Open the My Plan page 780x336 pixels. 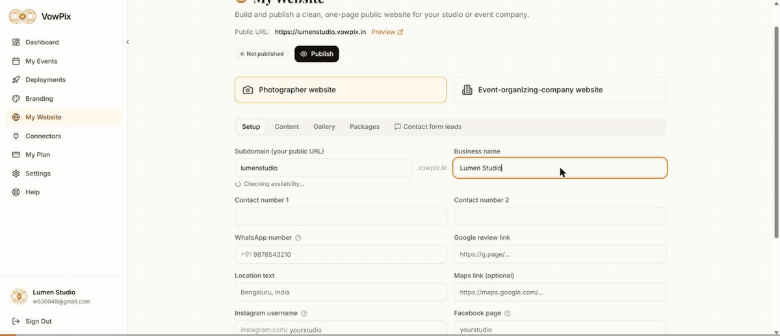click(x=64, y=155)
